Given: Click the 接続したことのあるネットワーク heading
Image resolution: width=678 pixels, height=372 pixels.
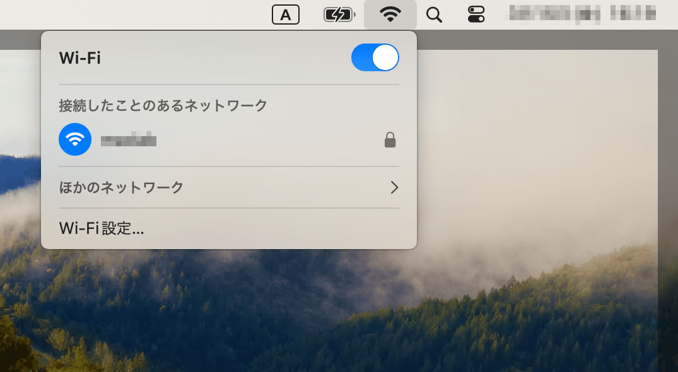Looking at the screenshot, I should coord(163,105).
